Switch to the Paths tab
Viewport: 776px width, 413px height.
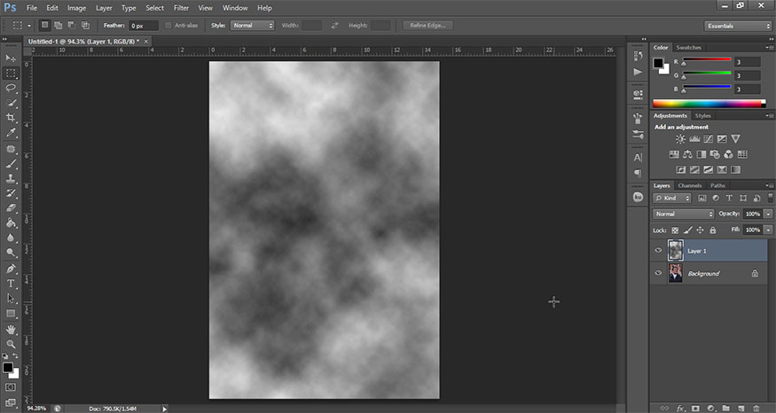click(717, 185)
